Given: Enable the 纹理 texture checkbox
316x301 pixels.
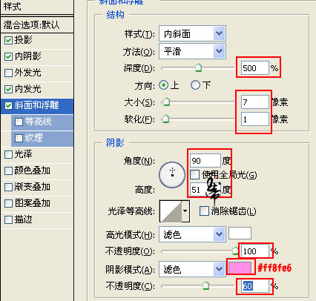Looking at the screenshot, I should [19, 138].
